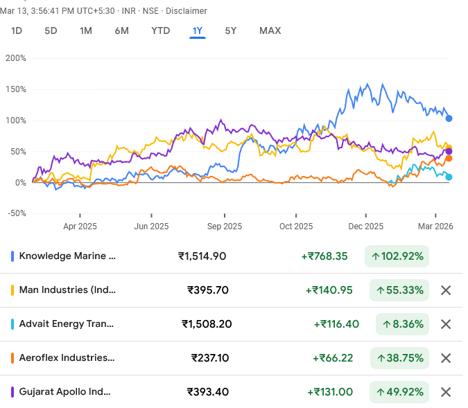Image resolution: width=468 pixels, height=408 pixels.
Task: Click the -50% y-axis label
Action: coord(17,213)
